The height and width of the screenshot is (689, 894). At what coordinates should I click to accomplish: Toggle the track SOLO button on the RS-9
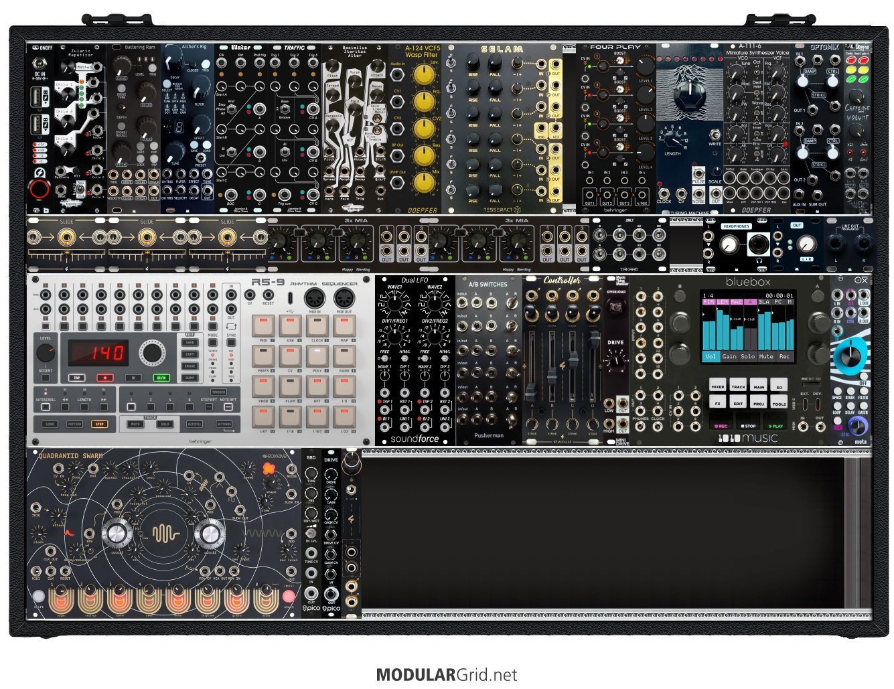165,424
